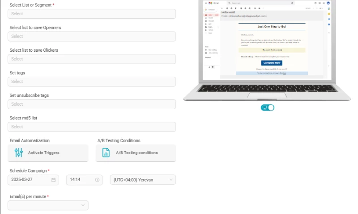Open the Select List or Segment dropdown

[x=92, y=14]
